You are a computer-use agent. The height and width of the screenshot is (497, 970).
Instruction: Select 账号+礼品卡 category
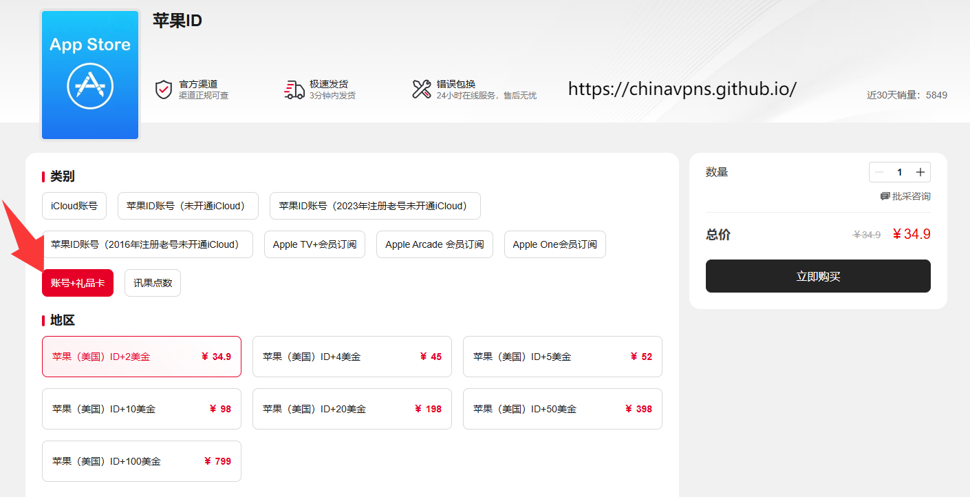pyautogui.click(x=78, y=283)
